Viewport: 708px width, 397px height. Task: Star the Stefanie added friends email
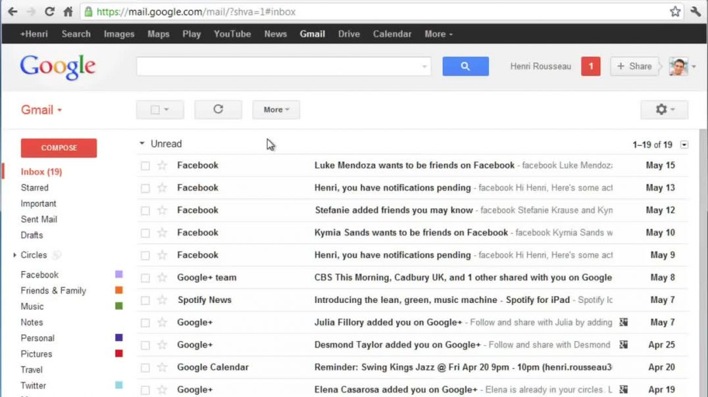click(162, 210)
